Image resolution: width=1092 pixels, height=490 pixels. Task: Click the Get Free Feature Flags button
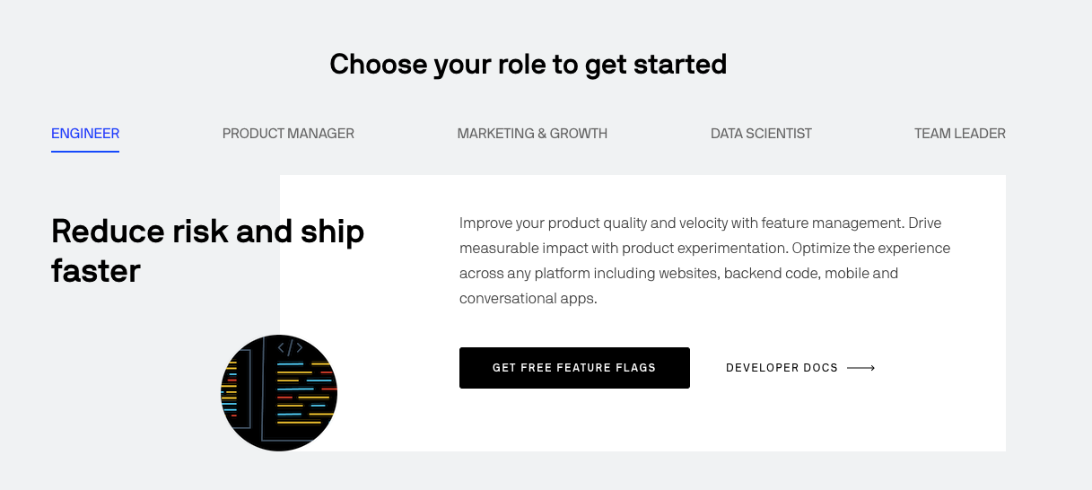(x=574, y=368)
